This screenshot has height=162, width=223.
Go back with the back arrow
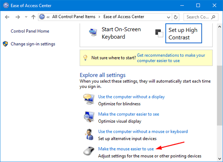click(x=8, y=17)
